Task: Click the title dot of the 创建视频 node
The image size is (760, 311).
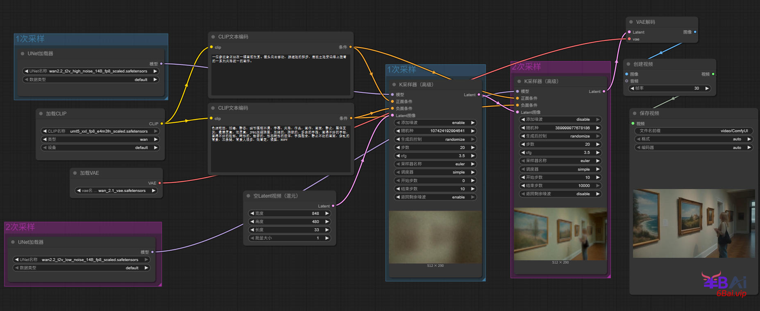Action: point(628,64)
